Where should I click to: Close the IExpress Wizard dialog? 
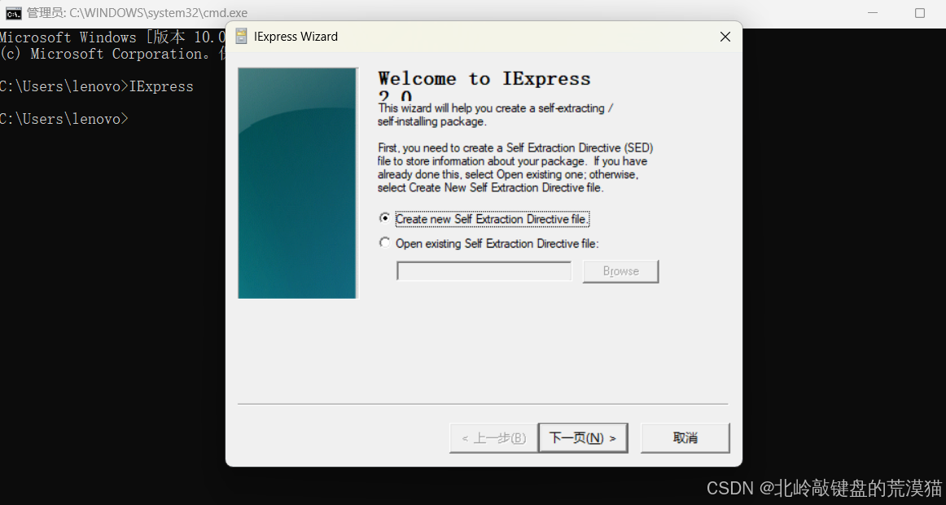coord(725,37)
